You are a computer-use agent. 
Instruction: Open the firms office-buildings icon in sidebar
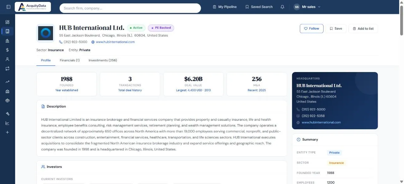tap(8, 41)
